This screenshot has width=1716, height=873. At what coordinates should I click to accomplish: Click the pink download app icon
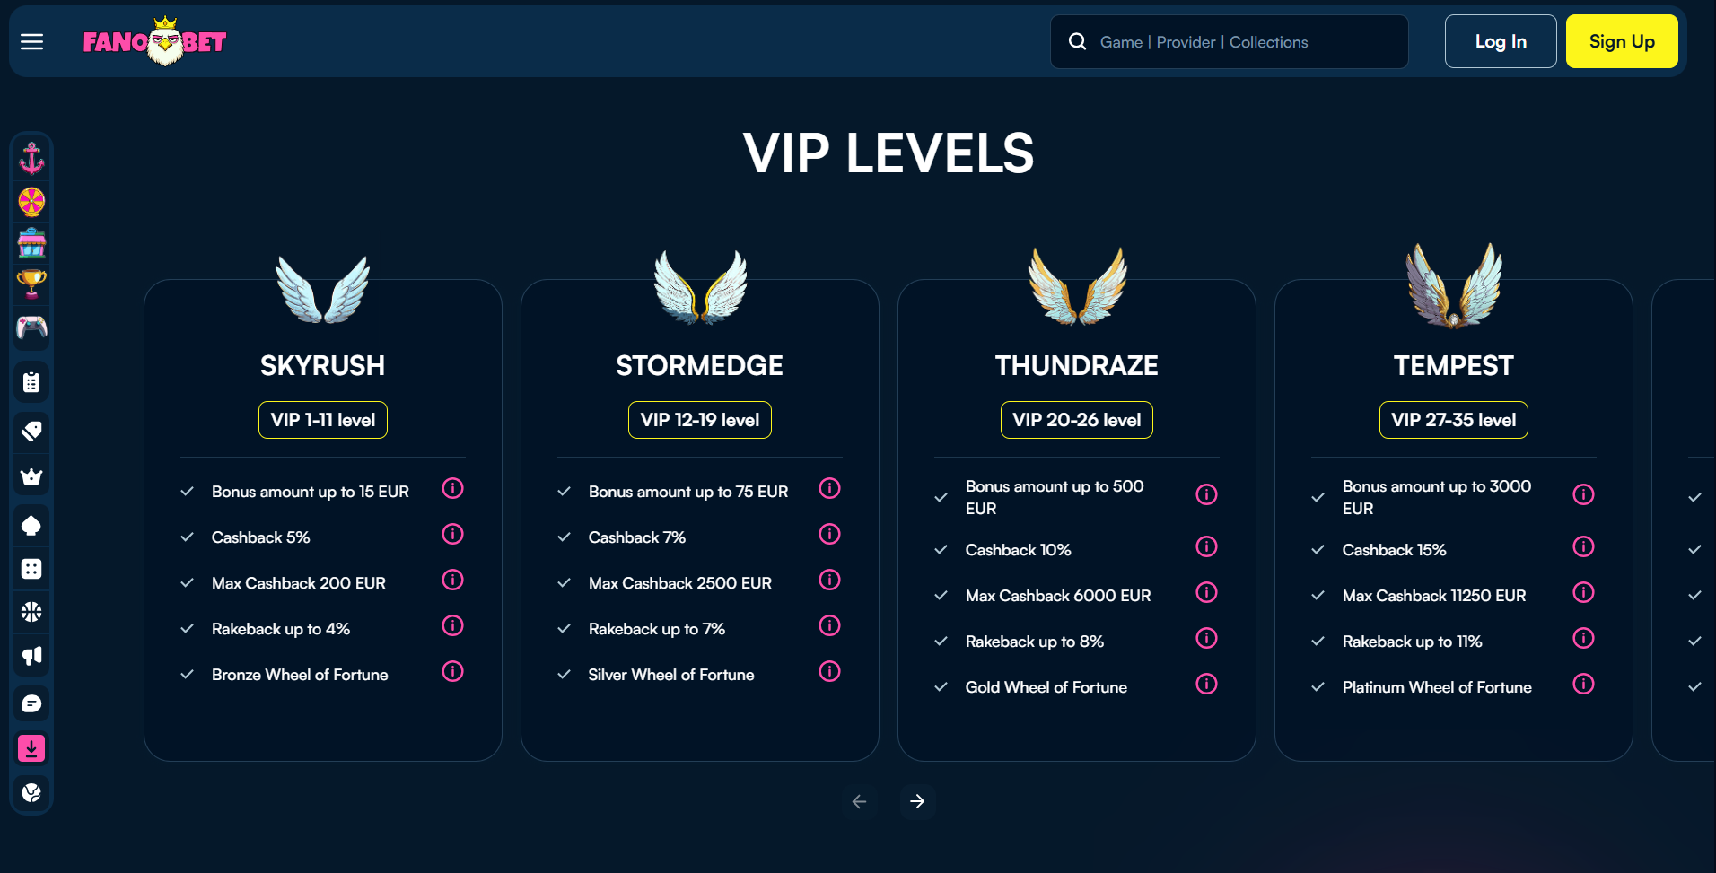(32, 748)
